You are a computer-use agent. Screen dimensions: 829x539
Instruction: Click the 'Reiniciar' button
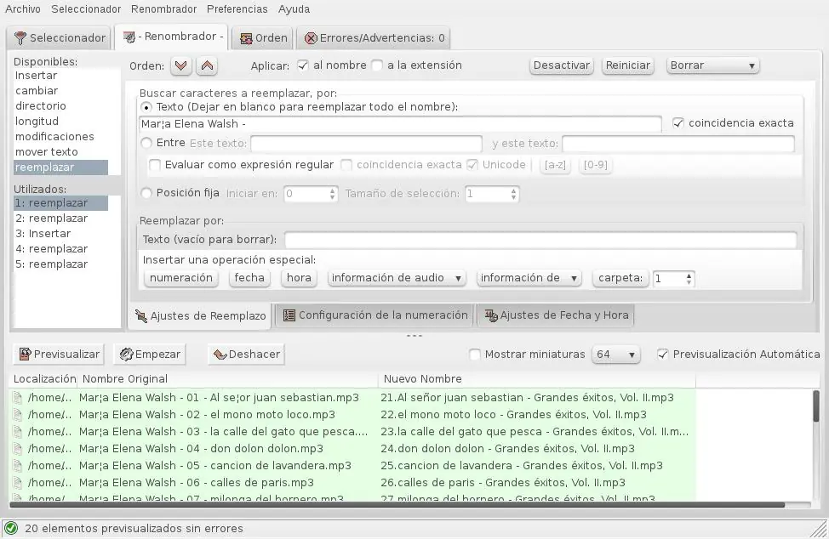click(627, 65)
